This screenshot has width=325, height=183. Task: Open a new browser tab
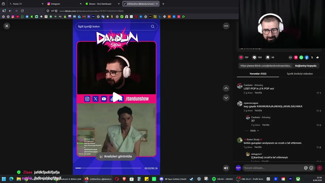pos(163,4)
